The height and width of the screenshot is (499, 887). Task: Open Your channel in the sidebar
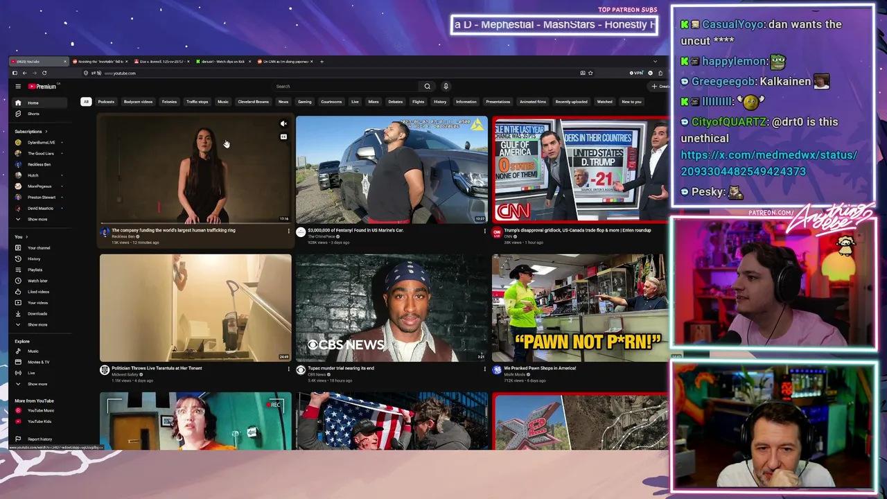(x=39, y=247)
